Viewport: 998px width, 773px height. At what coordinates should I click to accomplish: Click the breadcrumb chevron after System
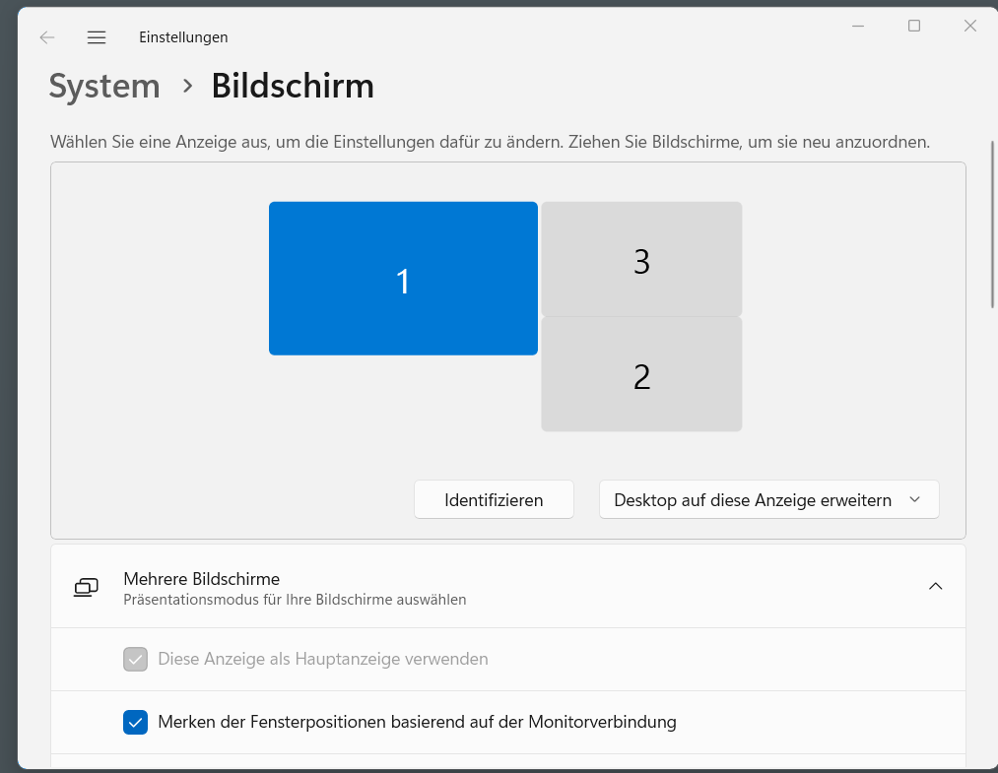(187, 86)
